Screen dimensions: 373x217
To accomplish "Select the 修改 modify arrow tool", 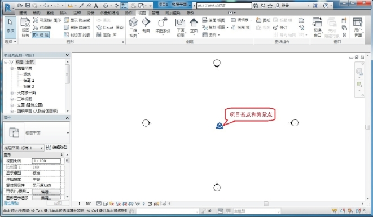I will (x=10, y=23).
